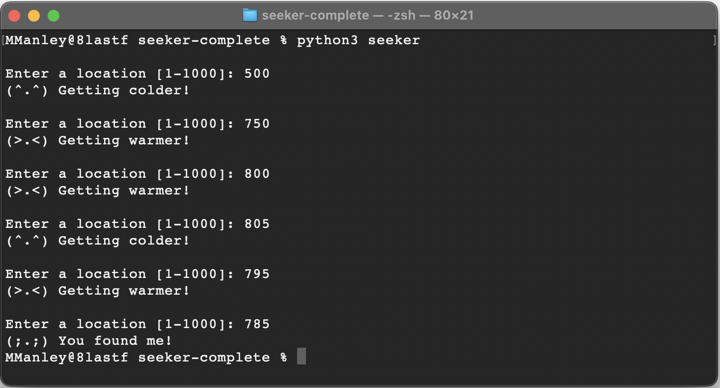Click the guess value 750

tap(256, 123)
